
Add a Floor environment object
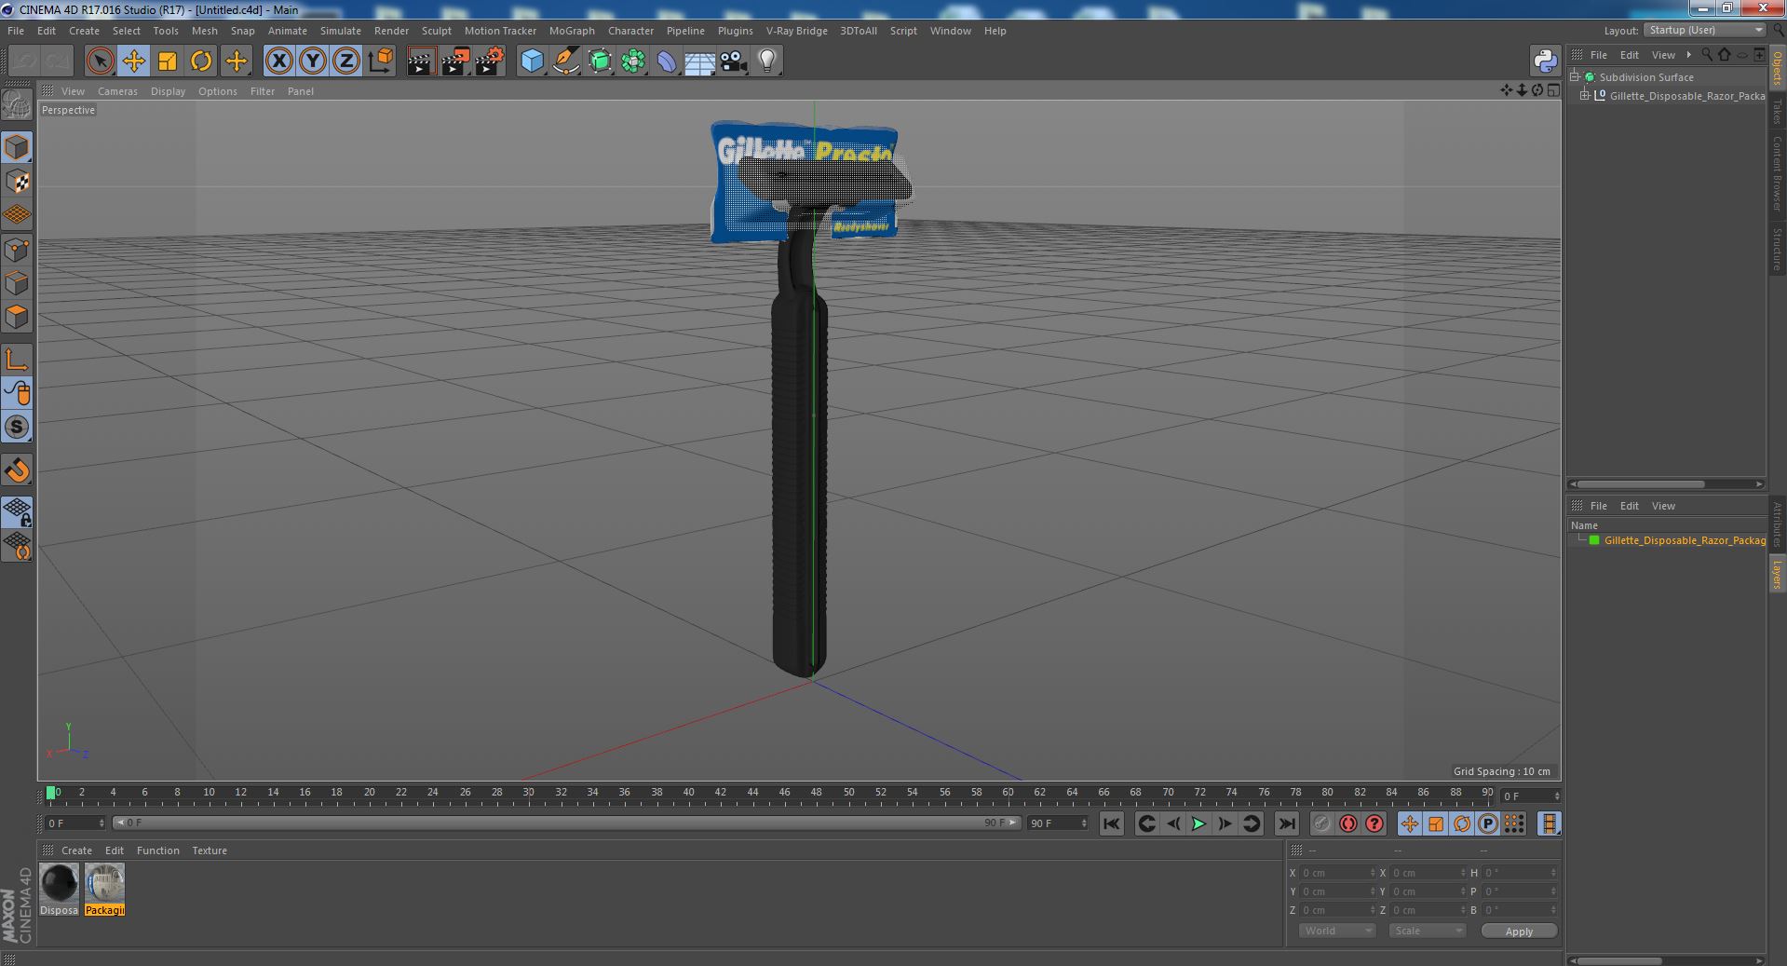[x=699, y=61]
